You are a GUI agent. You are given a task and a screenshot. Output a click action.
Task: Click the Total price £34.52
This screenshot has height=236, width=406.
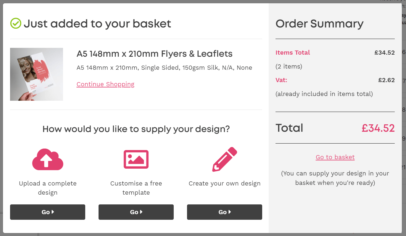click(x=378, y=128)
